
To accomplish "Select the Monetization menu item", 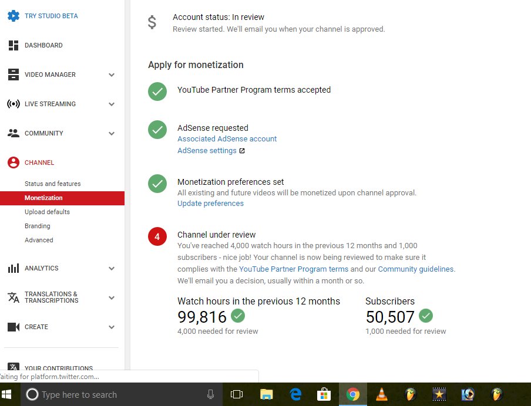I will tap(62, 198).
